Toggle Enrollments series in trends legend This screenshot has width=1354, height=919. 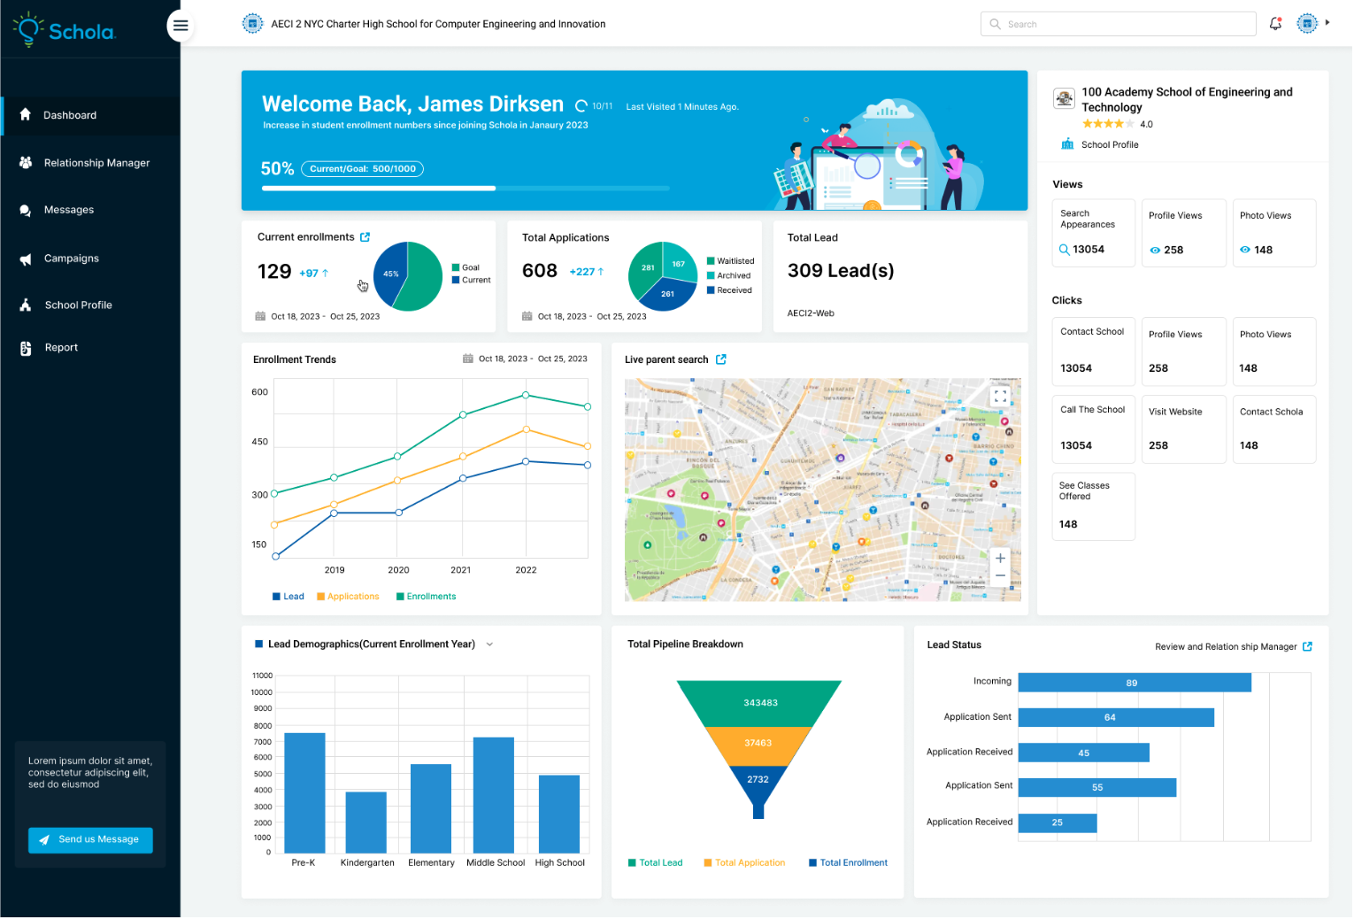(x=426, y=597)
